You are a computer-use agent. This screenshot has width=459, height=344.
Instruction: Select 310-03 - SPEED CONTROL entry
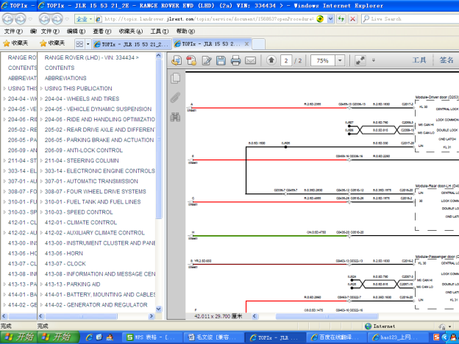point(79,212)
